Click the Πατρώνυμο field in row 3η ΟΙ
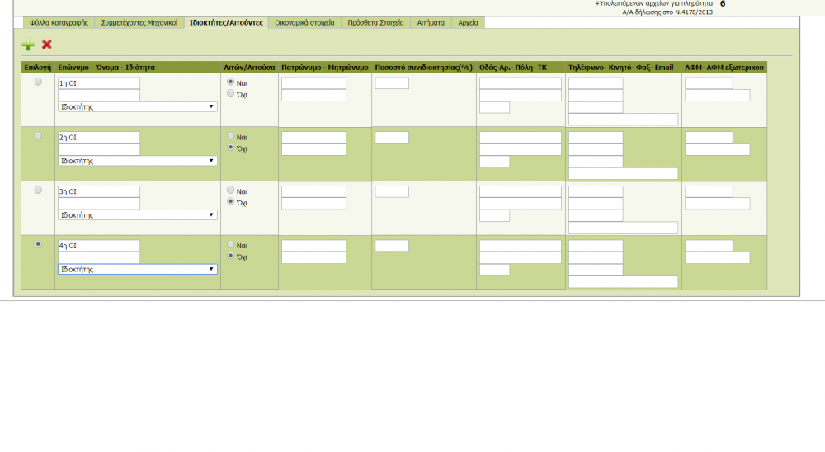This screenshot has height=452, width=825. 313,191
